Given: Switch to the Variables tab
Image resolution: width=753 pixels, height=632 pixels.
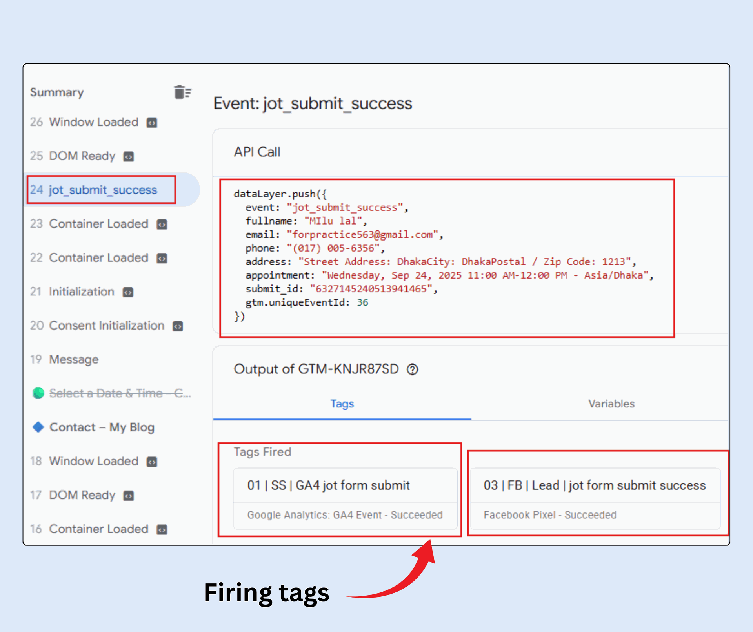Looking at the screenshot, I should pos(611,404).
